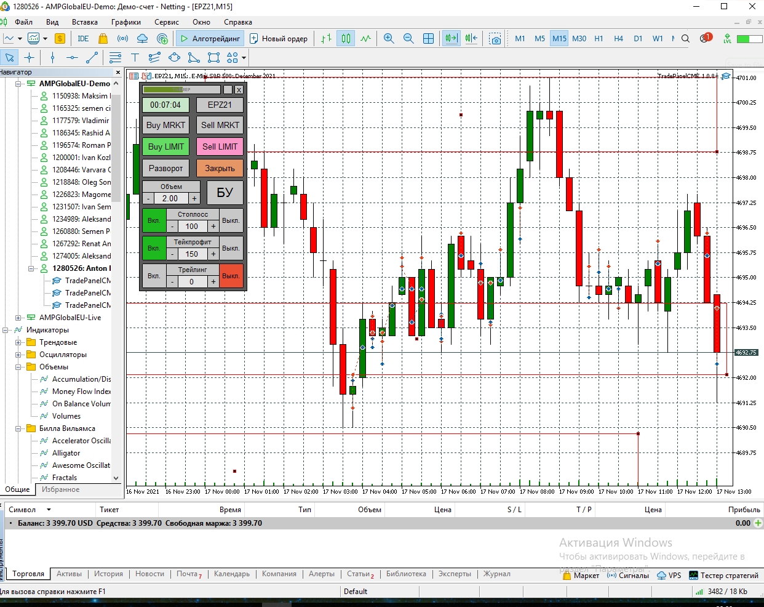Increase Объем with plus button
Image resolution: width=764 pixels, height=607 pixels.
(x=194, y=198)
